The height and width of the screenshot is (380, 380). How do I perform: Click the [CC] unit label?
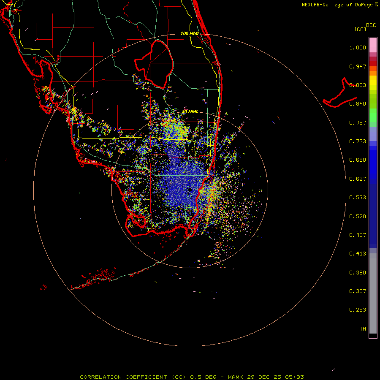(x=360, y=29)
